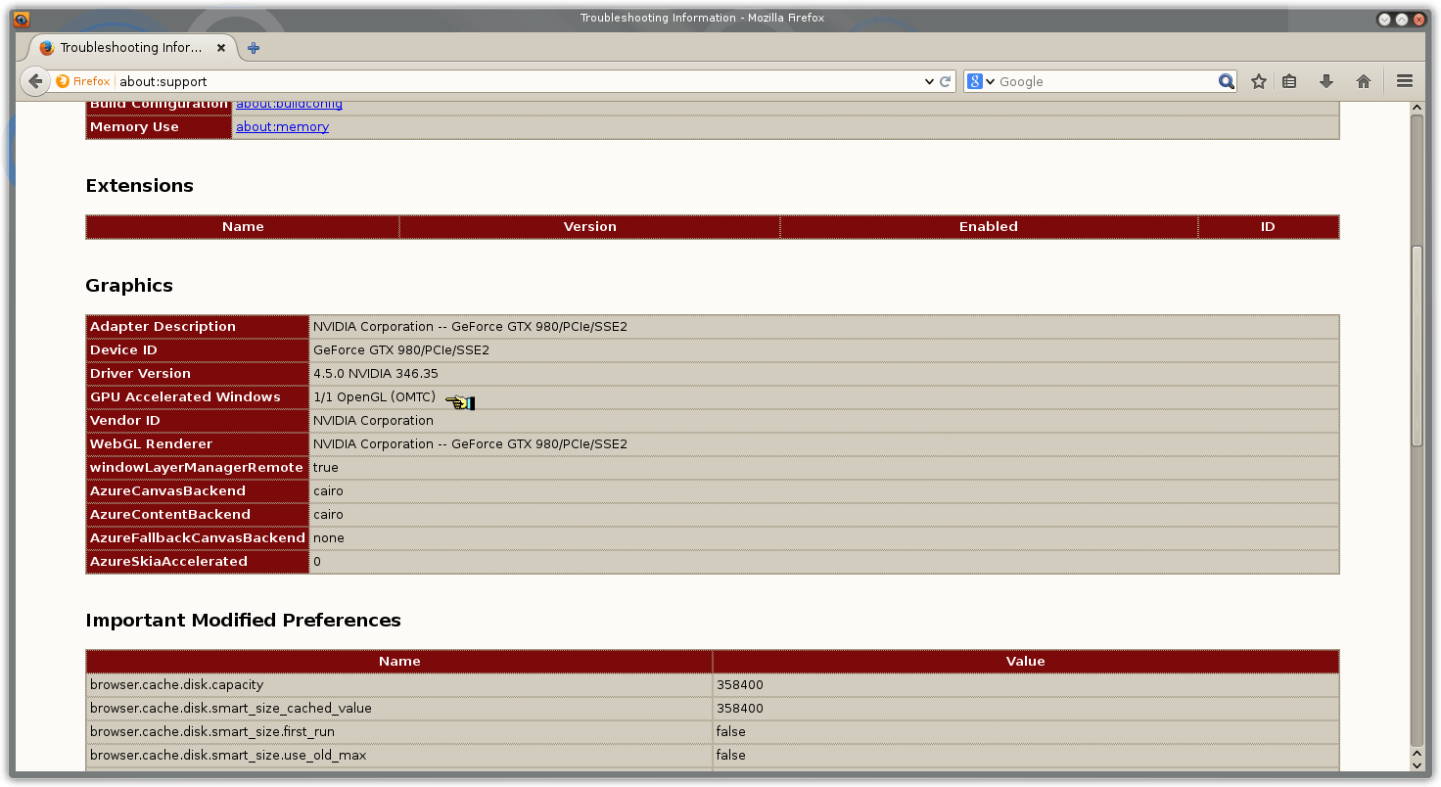Click the GPU Accelerated Windows hand icon

point(460,400)
